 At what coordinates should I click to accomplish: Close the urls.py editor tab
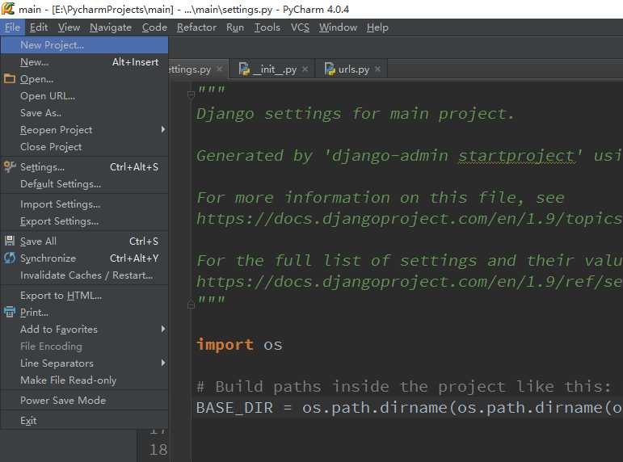378,69
